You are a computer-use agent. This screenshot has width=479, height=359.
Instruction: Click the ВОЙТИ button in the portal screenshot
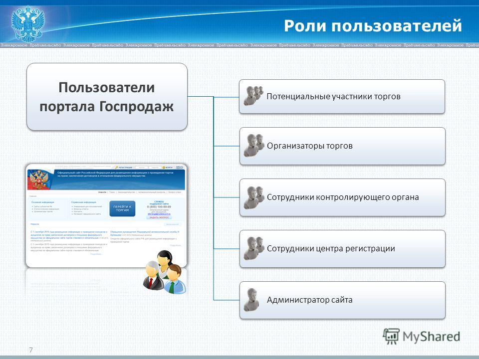168,168
